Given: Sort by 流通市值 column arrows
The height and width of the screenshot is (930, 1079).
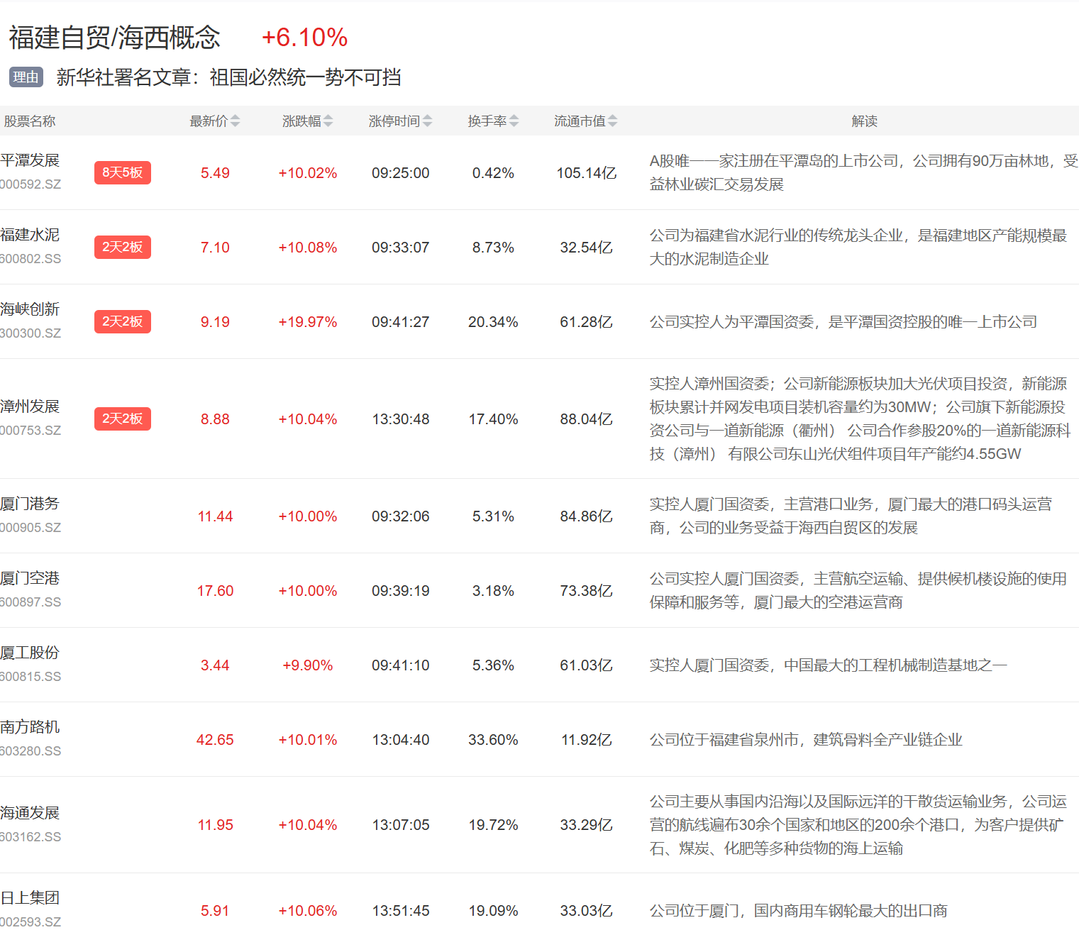Looking at the screenshot, I should click(612, 121).
